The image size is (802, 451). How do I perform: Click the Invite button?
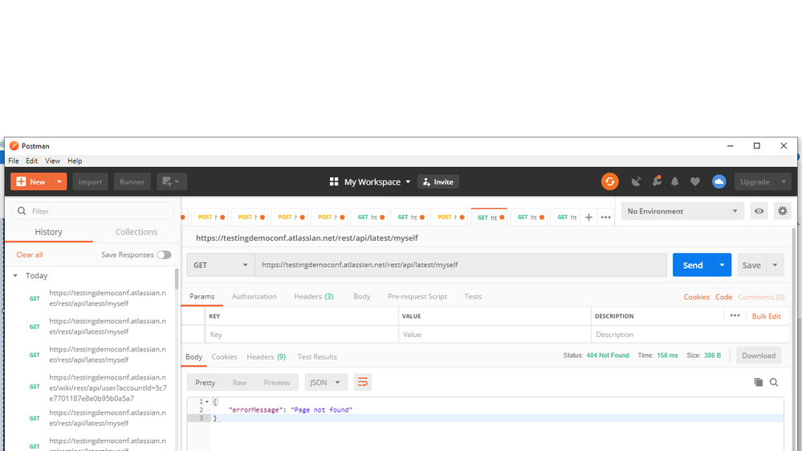[438, 181]
